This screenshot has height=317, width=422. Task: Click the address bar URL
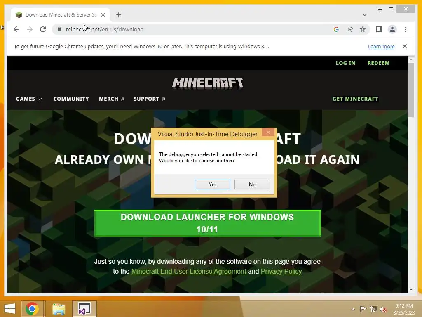click(105, 29)
